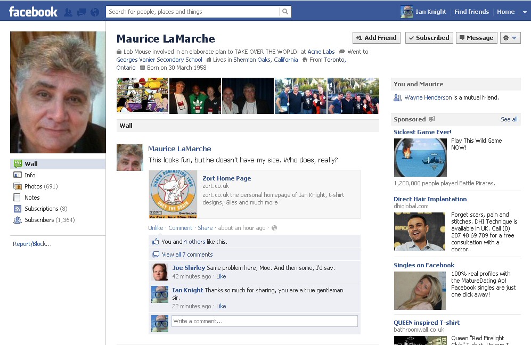531x345 pixels.
Task: Like Joe Shirley's comment
Action: click(x=221, y=276)
